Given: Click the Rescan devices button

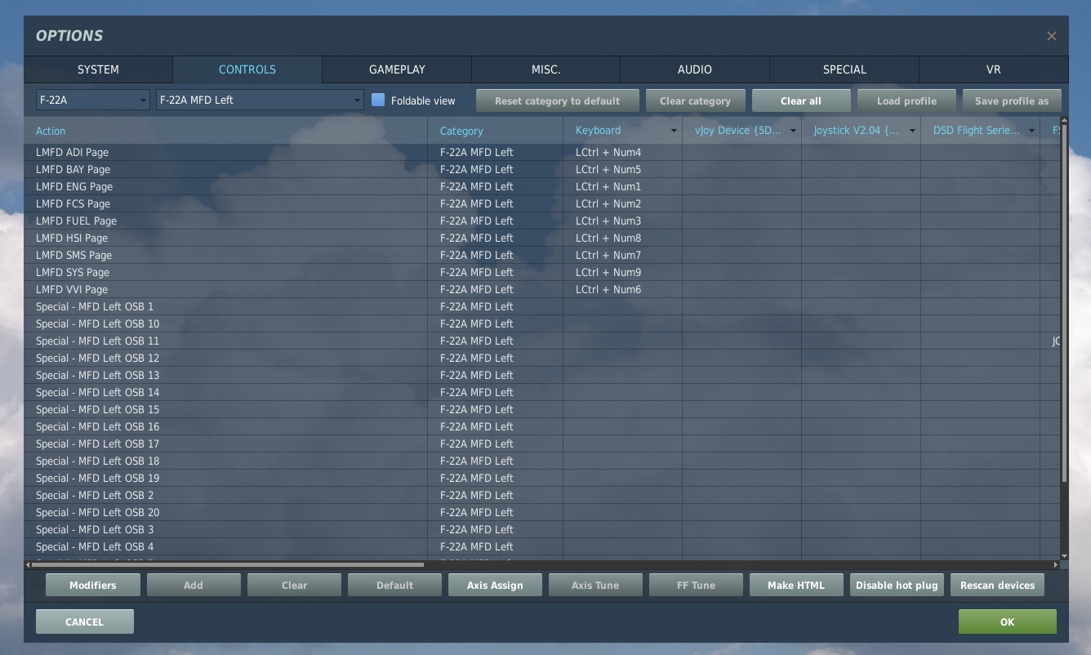Looking at the screenshot, I should pyautogui.click(x=997, y=585).
